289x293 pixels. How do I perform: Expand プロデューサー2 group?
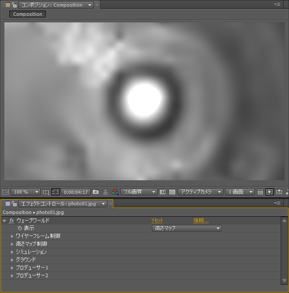12,275
